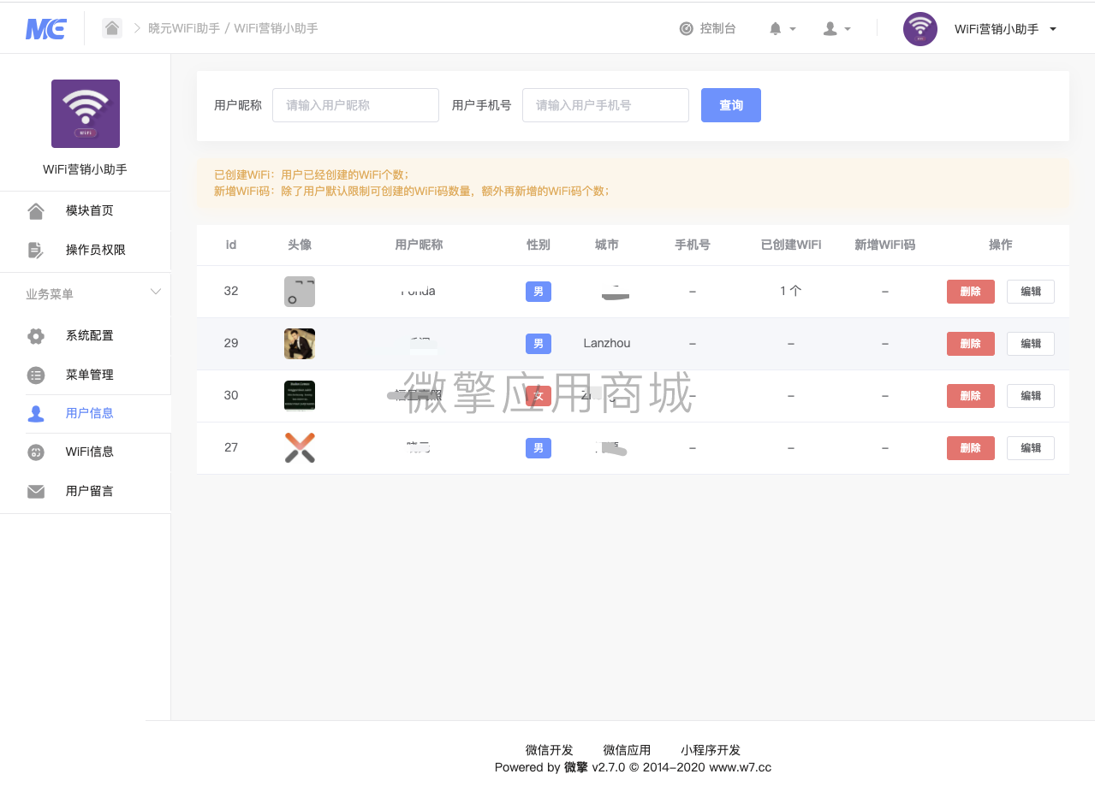Edit user with id 27
Image resolution: width=1095 pixels, height=786 pixels.
click(1031, 448)
